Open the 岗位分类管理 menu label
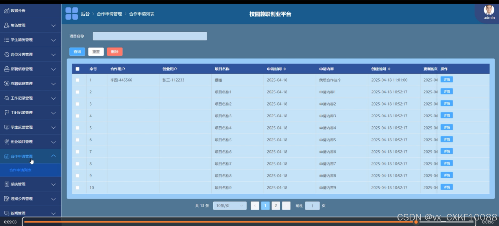The height and width of the screenshot is (226, 499). [22, 55]
